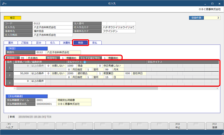Screen dimensions: 224x135
Task: Go to the 消費税 tab
Action: click(67, 43)
